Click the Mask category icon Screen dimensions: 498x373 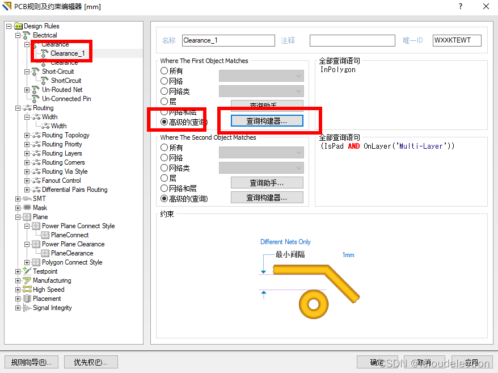coord(27,208)
